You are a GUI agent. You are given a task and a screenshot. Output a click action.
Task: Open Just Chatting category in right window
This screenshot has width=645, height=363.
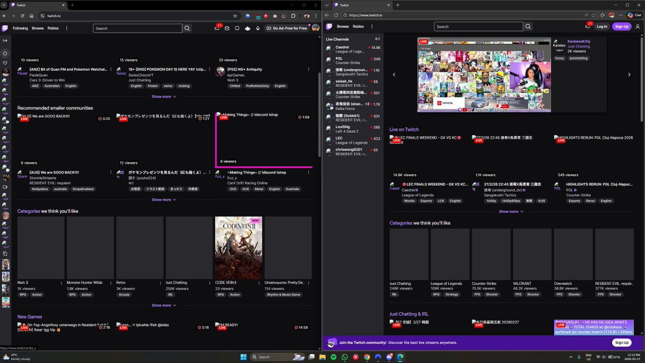409,255
